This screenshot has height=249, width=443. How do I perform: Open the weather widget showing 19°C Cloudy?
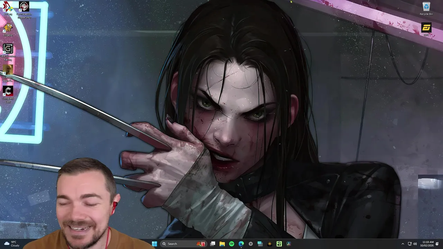coord(11,244)
